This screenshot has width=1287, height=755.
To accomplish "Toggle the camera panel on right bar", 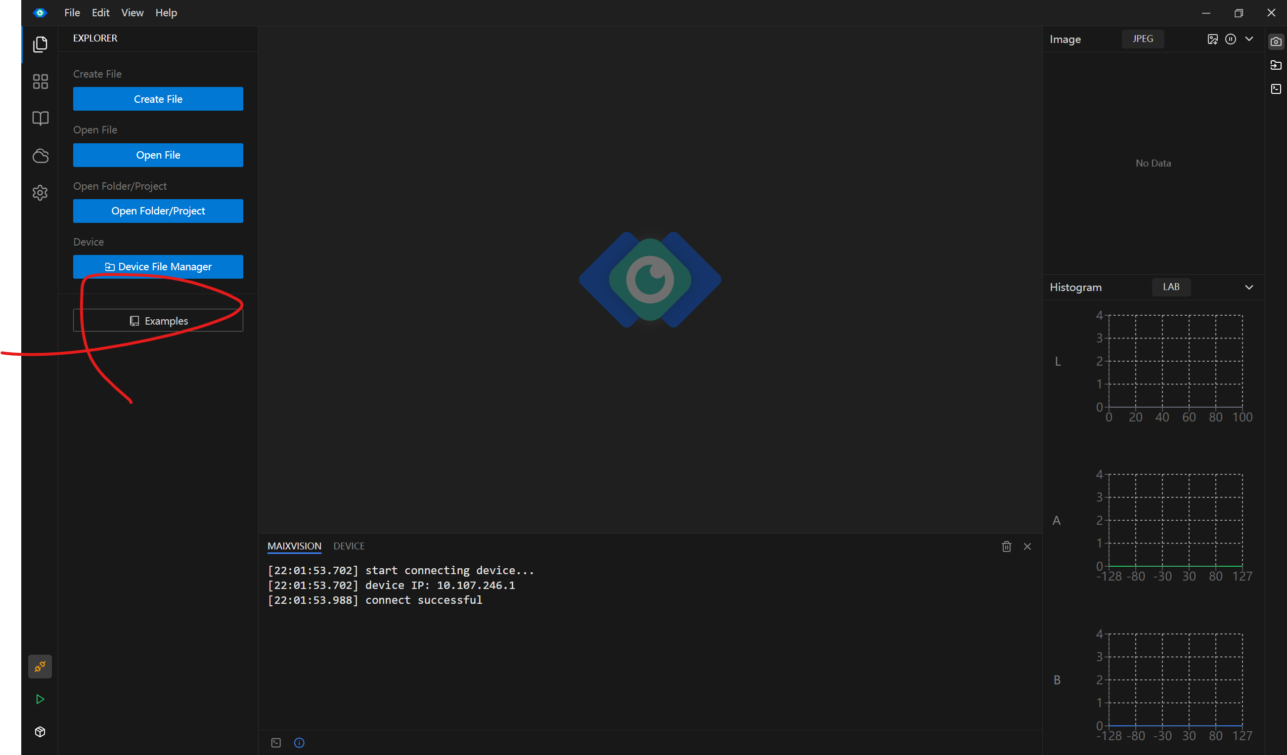I will 1275,42.
